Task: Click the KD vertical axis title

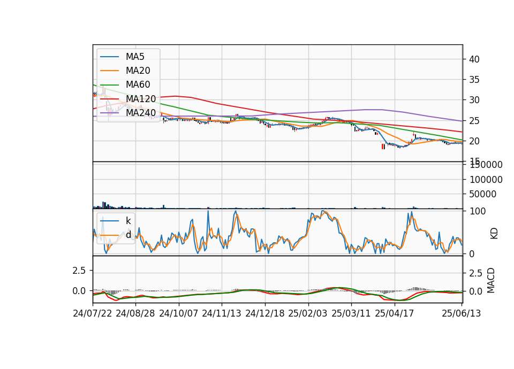Action: 494,234
